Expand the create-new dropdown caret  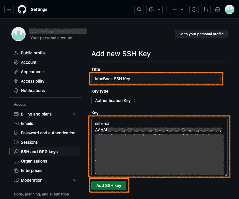coord(182,9)
